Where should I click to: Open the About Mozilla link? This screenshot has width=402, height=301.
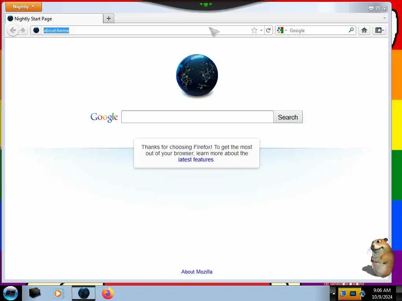point(197,272)
